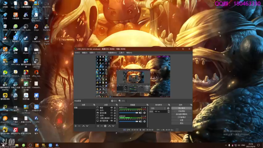
Task: Toggle visibility of 游戏采集 source
Action: pyautogui.click(x=111, y=113)
